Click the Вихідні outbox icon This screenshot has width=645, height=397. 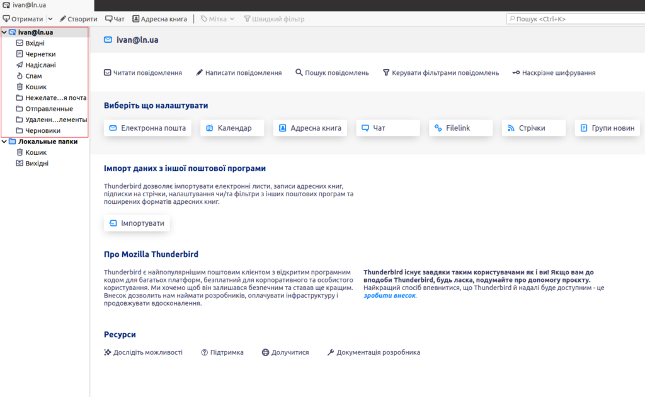tap(20, 163)
